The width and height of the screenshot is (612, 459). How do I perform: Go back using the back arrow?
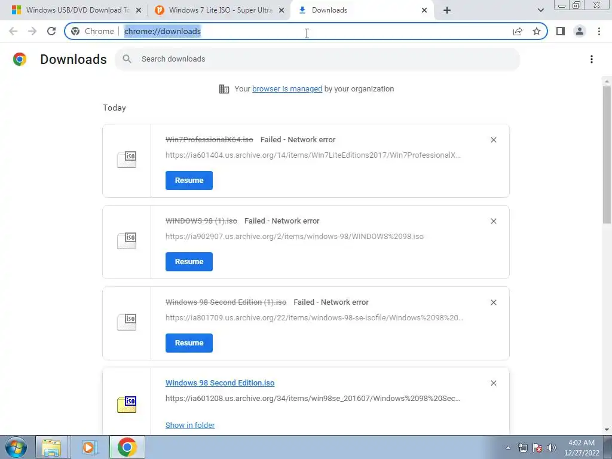click(13, 31)
